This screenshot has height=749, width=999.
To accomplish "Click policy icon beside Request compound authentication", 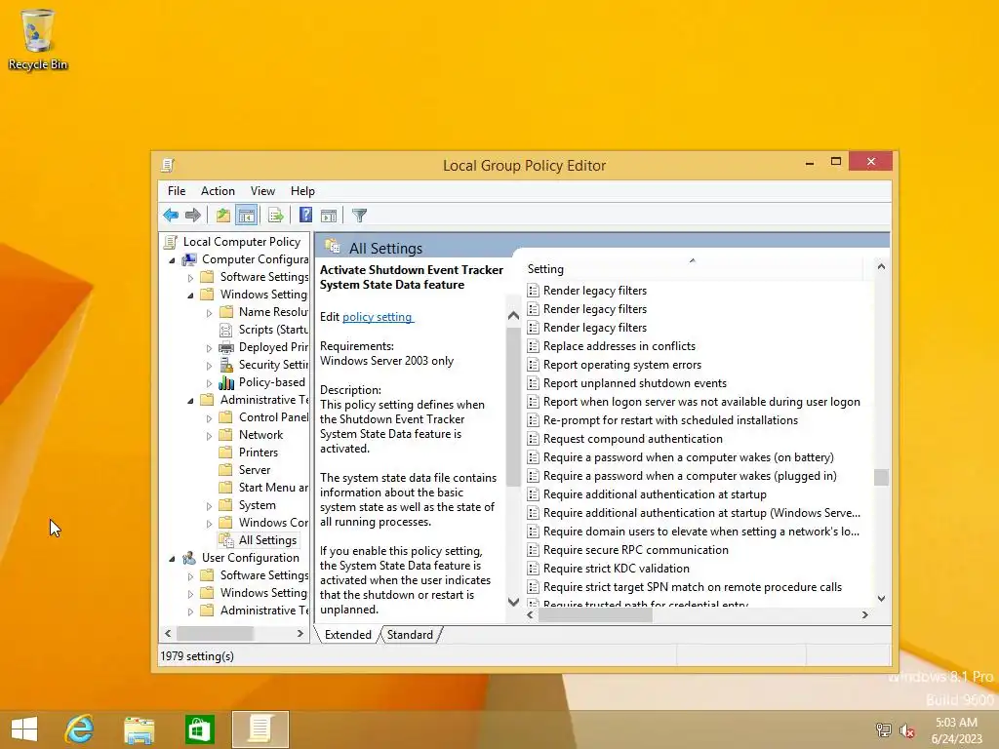I will [x=534, y=439].
